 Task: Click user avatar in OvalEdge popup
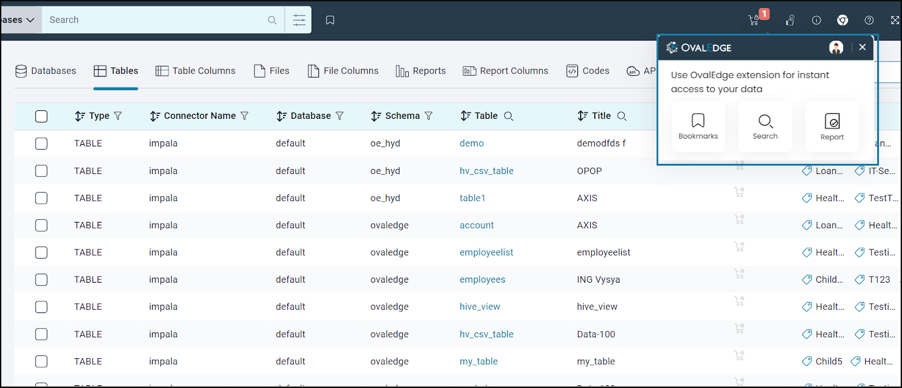836,47
